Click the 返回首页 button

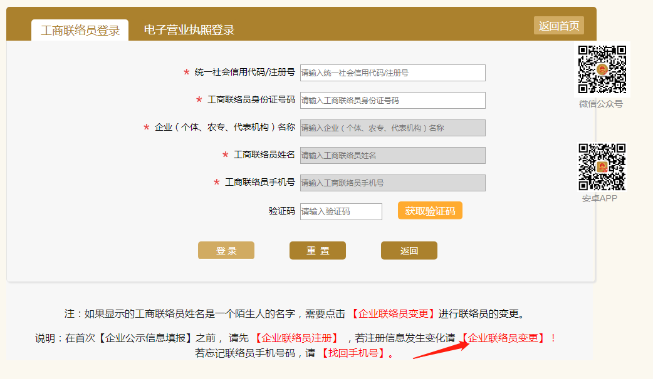[559, 26]
